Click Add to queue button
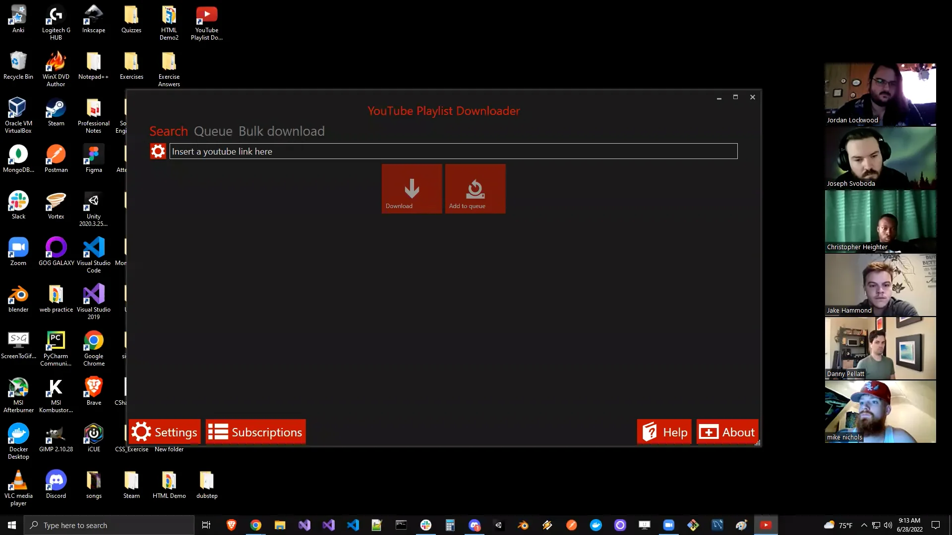Image resolution: width=952 pixels, height=535 pixels. click(475, 189)
